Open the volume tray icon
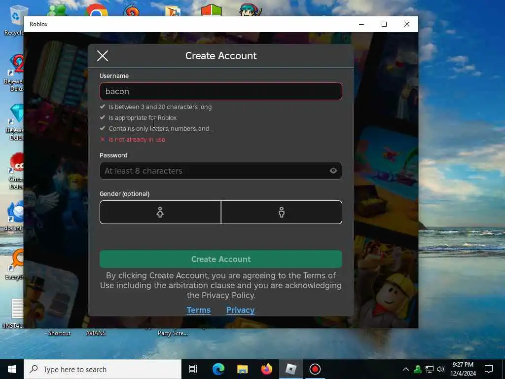505x379 pixels. click(x=441, y=369)
